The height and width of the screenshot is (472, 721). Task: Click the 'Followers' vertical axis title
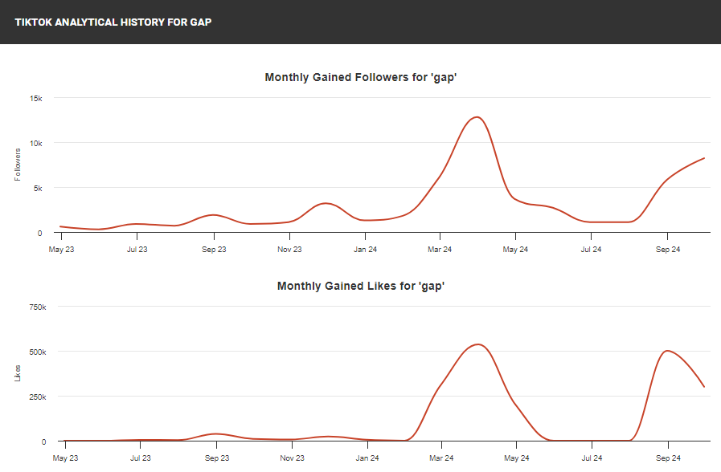pyautogui.click(x=18, y=165)
